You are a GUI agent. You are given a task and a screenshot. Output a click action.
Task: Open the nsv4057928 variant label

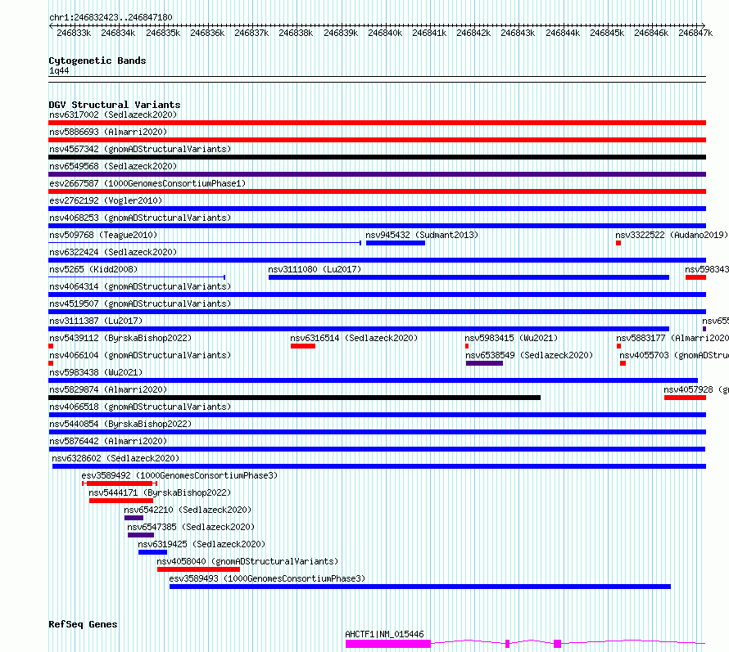coord(696,389)
